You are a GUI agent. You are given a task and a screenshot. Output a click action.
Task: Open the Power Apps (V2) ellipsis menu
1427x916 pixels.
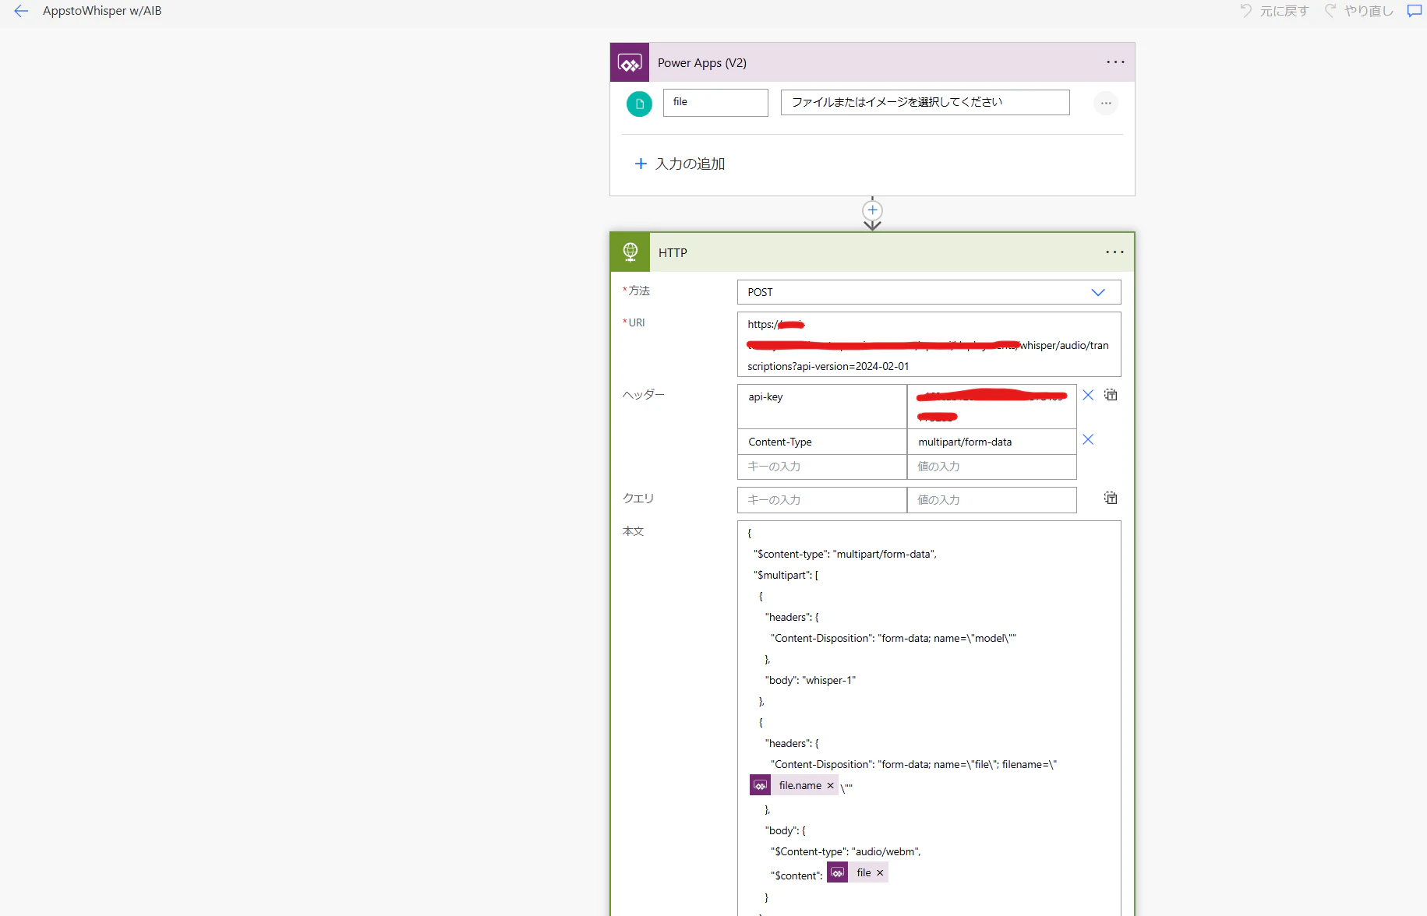(1115, 62)
